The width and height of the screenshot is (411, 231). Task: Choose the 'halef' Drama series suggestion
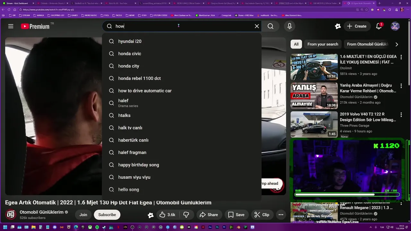click(181, 103)
